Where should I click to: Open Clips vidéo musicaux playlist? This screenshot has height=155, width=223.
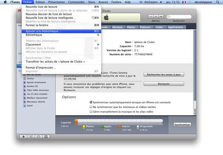coord(38,90)
